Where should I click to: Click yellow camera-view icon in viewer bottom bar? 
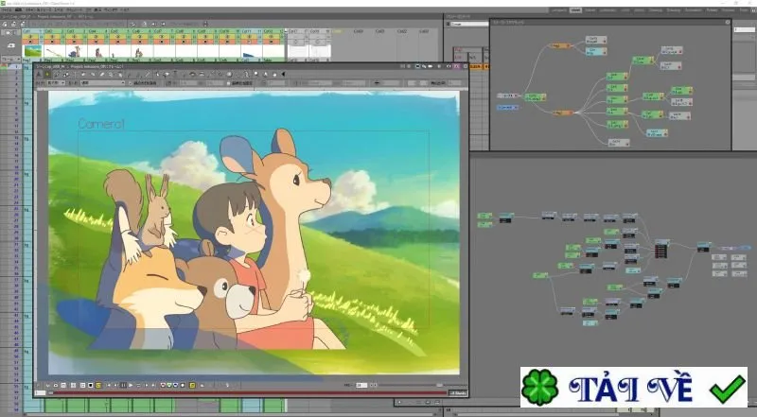tap(193, 385)
